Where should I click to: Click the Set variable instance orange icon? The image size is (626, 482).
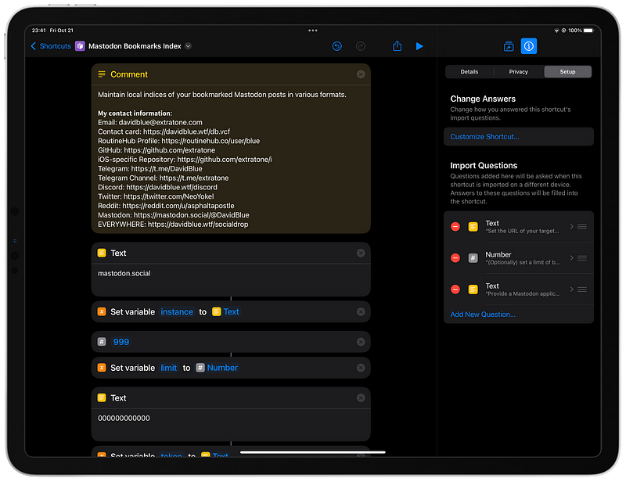click(102, 311)
